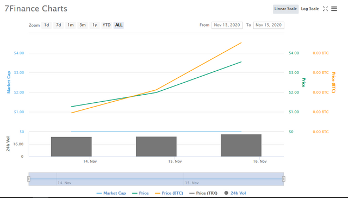Set zoom range to 1d
348x198 pixels.
click(46, 25)
